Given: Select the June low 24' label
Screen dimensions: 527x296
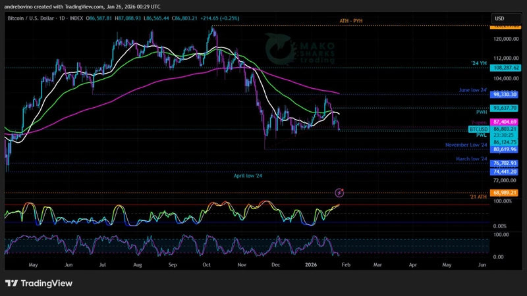Looking at the screenshot, I should point(473,89).
